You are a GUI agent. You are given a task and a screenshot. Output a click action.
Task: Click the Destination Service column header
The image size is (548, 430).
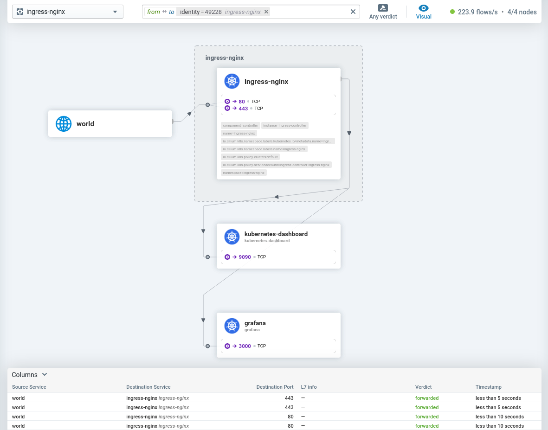148,387
